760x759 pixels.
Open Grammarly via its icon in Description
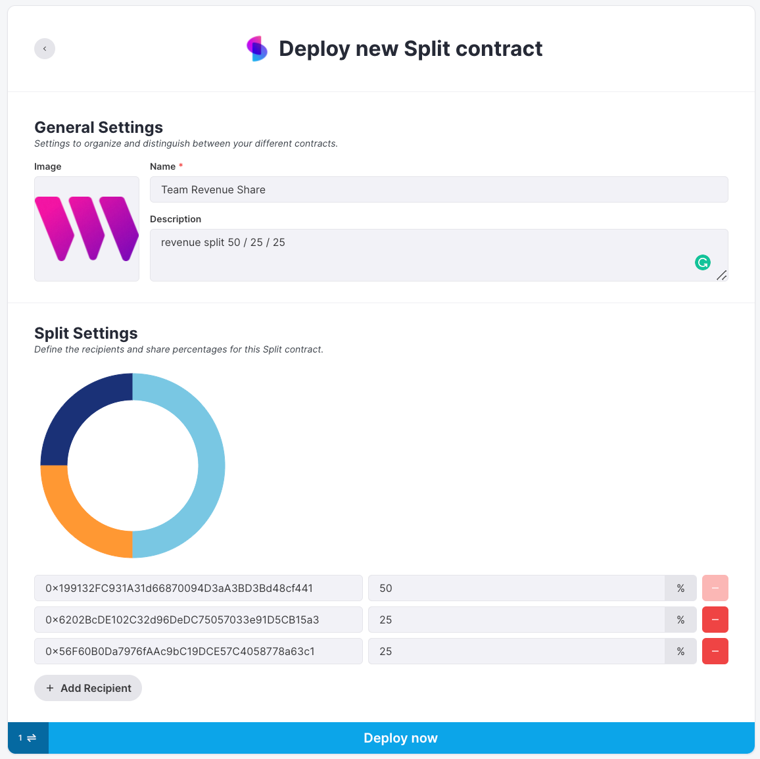702,262
